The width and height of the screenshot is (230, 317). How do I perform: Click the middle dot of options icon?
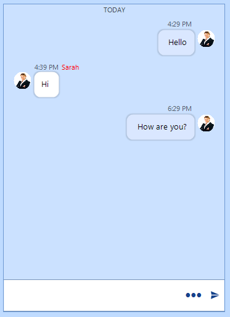pos(194,295)
